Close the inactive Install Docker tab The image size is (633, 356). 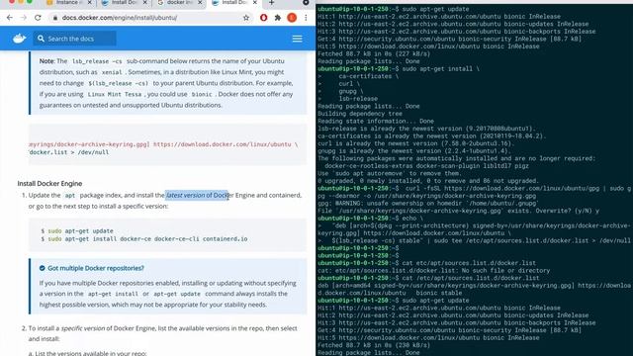145,2
